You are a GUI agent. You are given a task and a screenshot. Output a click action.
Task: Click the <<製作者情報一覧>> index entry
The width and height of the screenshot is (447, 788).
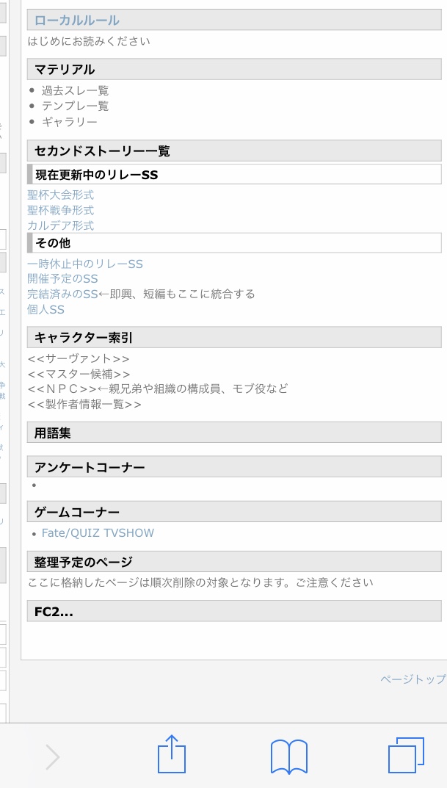[x=84, y=404]
